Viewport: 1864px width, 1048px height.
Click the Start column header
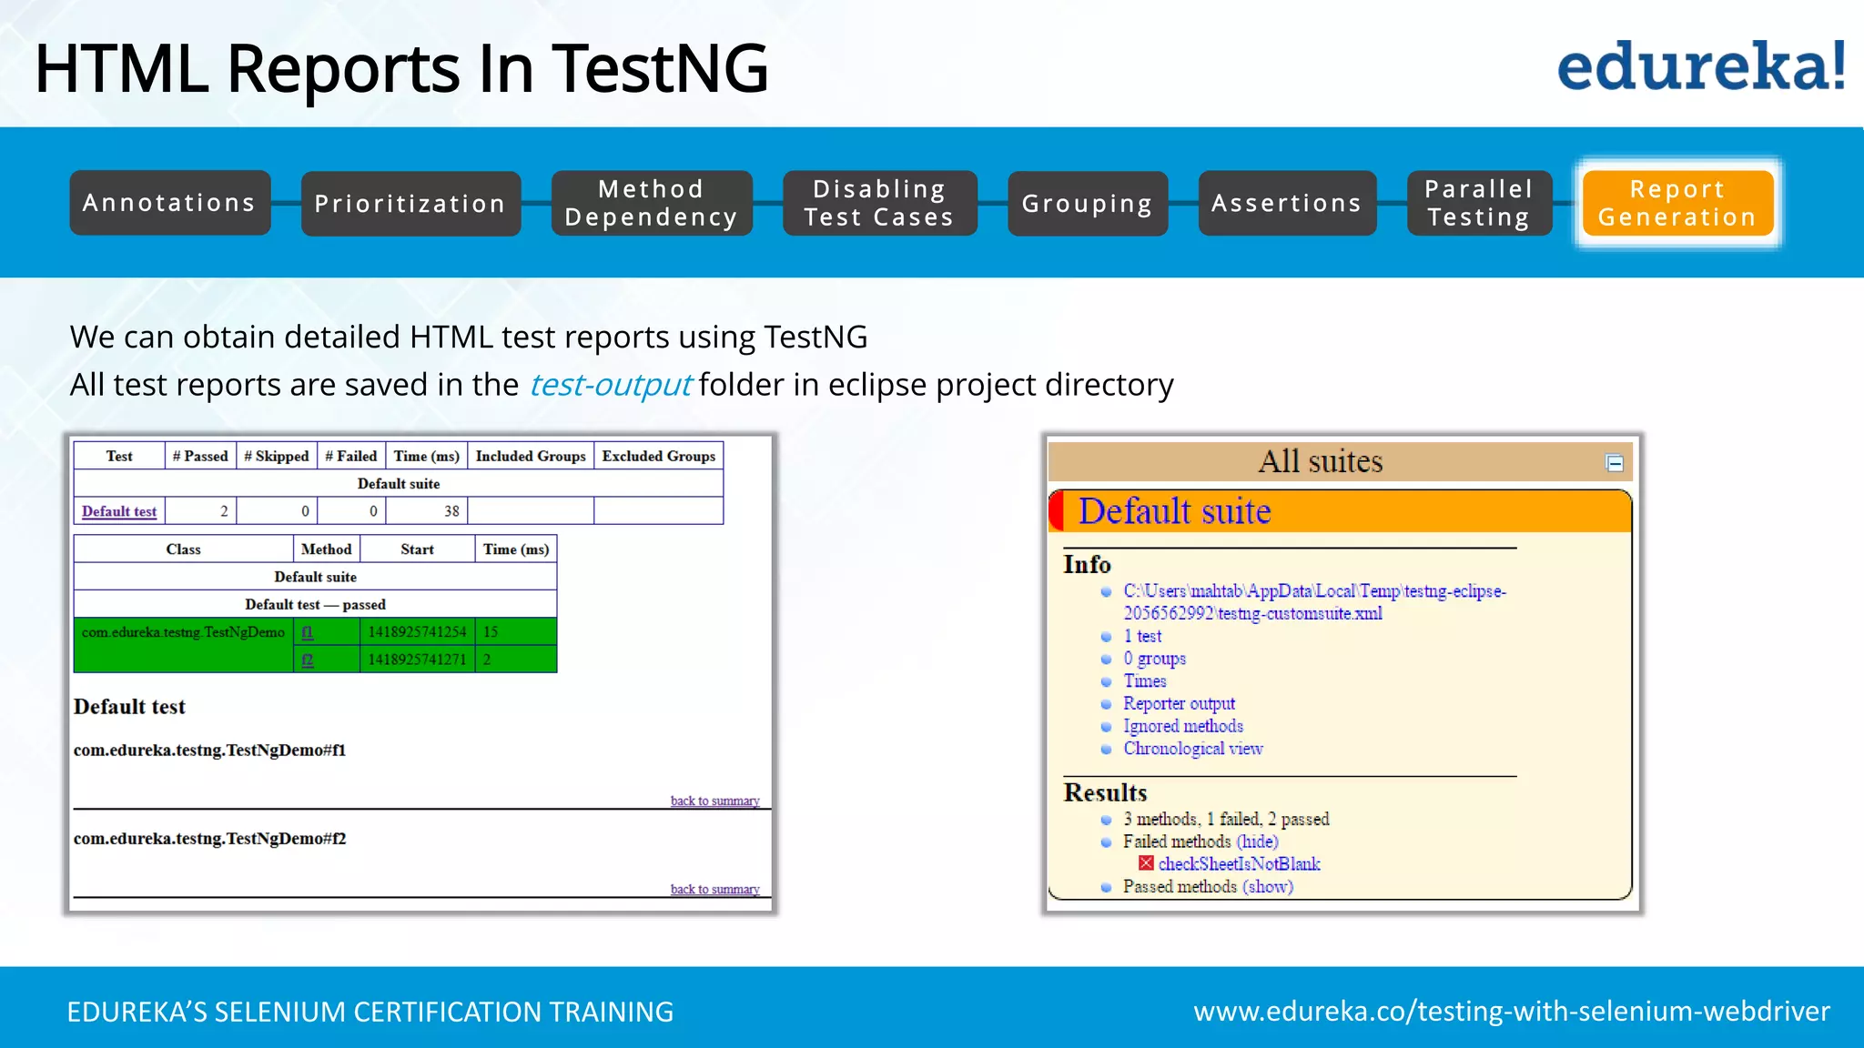(418, 549)
